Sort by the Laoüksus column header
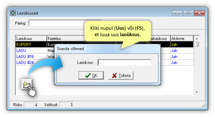This screenshot has width=215, height=117. click(x=31, y=39)
